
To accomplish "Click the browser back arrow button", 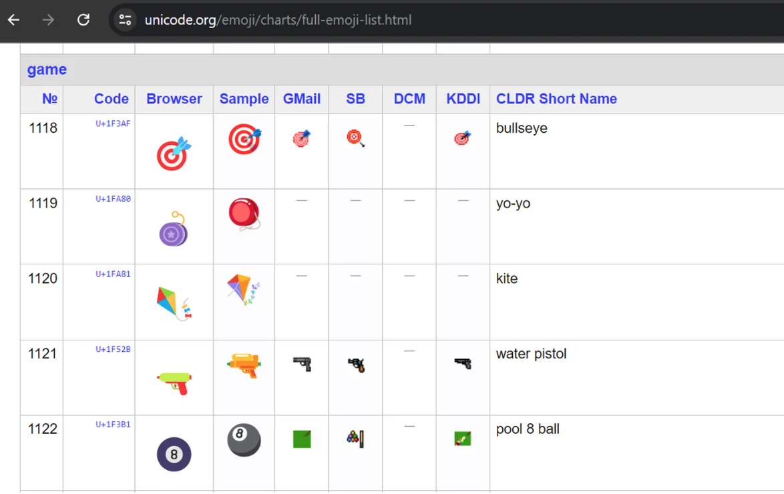I will (14, 20).
